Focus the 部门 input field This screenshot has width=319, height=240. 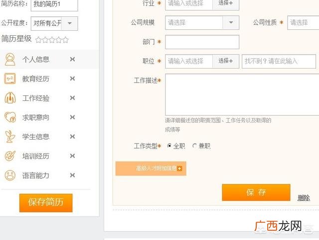(x=202, y=42)
